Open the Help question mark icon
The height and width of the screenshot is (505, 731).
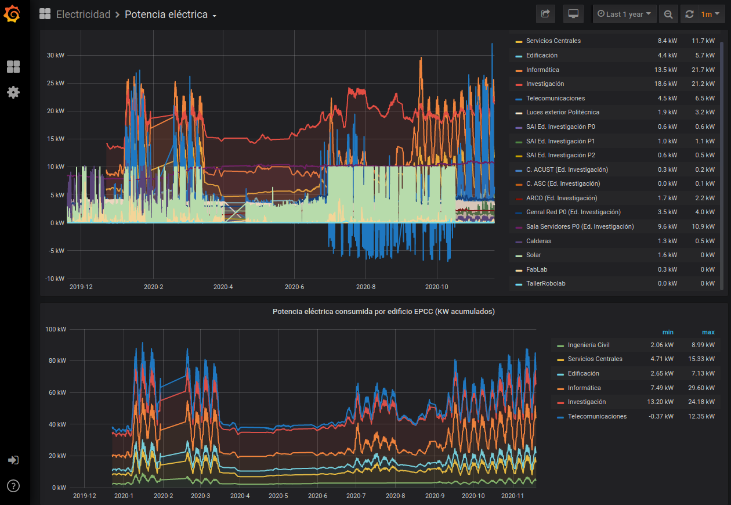tap(13, 486)
